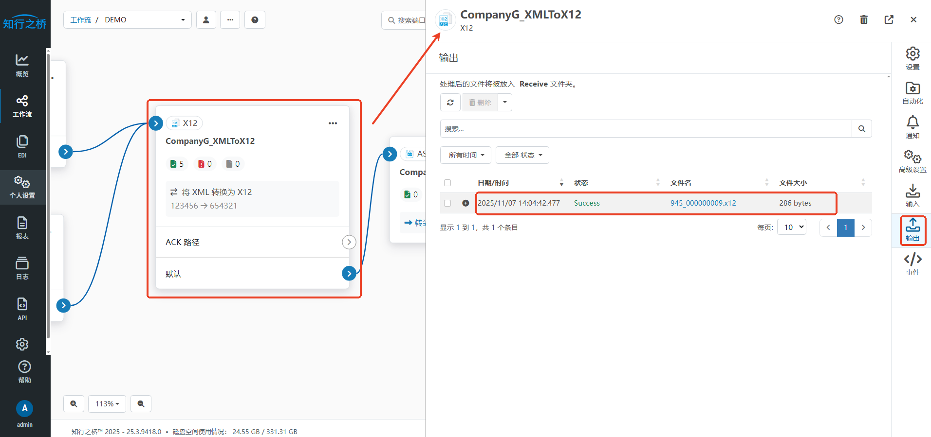Open the 高级设置 (Advanced Settings) icon

(912, 161)
